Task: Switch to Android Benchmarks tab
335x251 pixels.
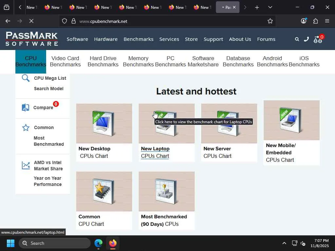Action: click(x=273, y=61)
